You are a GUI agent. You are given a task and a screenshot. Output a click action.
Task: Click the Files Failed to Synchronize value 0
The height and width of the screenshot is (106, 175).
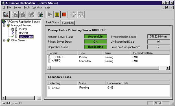point(159,47)
